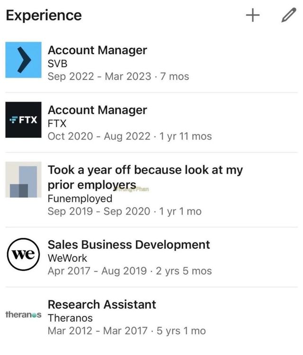Open the Research Assistant position title
Screen dimensions: 303x355
click(102, 304)
